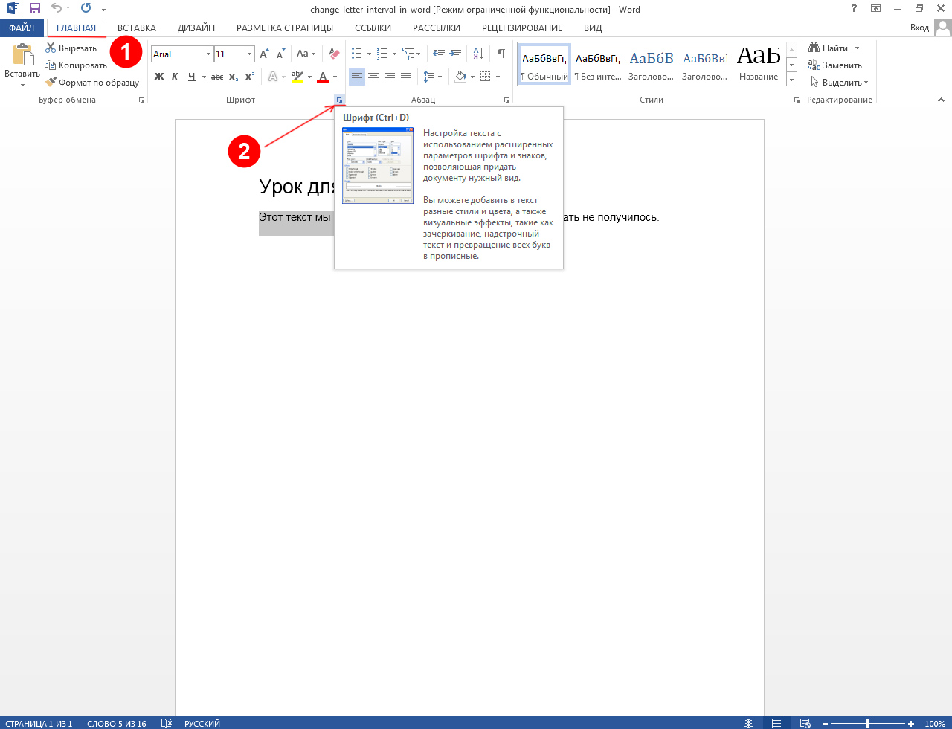Image resolution: width=952 pixels, height=729 pixels.
Task: Center-align the paragraph
Action: [x=373, y=77]
